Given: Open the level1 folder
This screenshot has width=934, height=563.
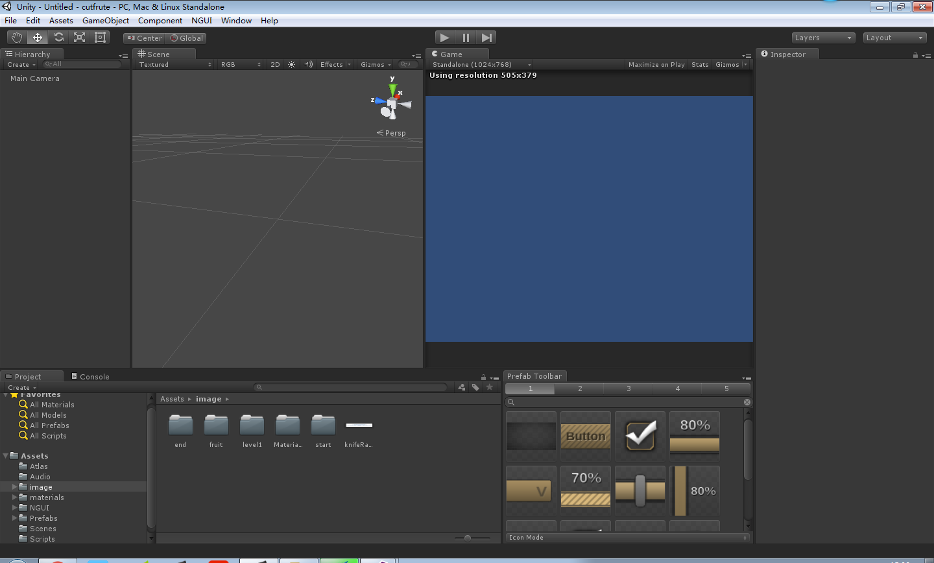Looking at the screenshot, I should tap(252, 431).
